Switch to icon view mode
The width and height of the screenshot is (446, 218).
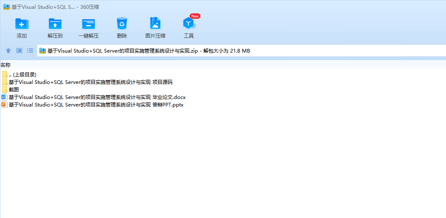pyautogui.click(x=19, y=51)
